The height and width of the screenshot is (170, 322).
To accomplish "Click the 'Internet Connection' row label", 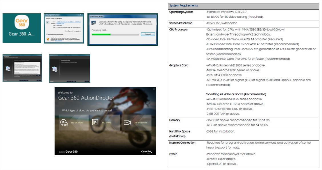I will tap(182, 143).
